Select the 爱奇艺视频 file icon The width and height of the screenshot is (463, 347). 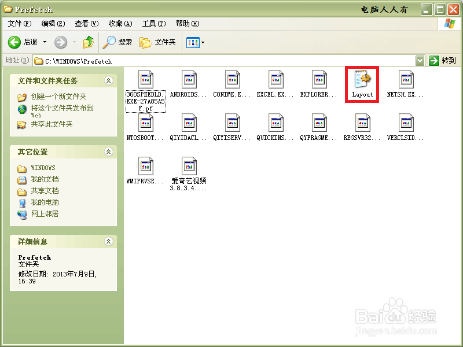click(188, 166)
